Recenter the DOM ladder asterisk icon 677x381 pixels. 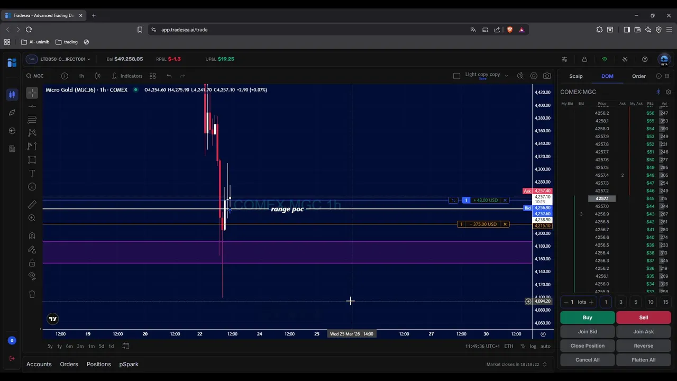(x=658, y=92)
